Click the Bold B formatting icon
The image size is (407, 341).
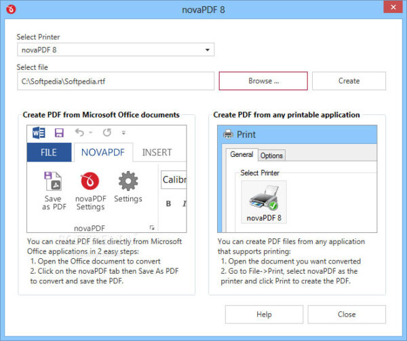point(168,203)
